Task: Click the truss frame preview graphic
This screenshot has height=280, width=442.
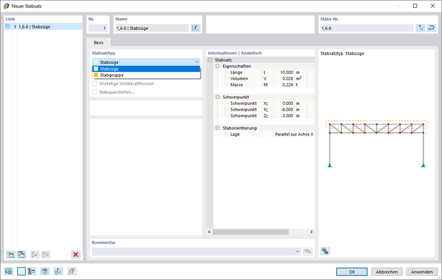Action: 376,144
